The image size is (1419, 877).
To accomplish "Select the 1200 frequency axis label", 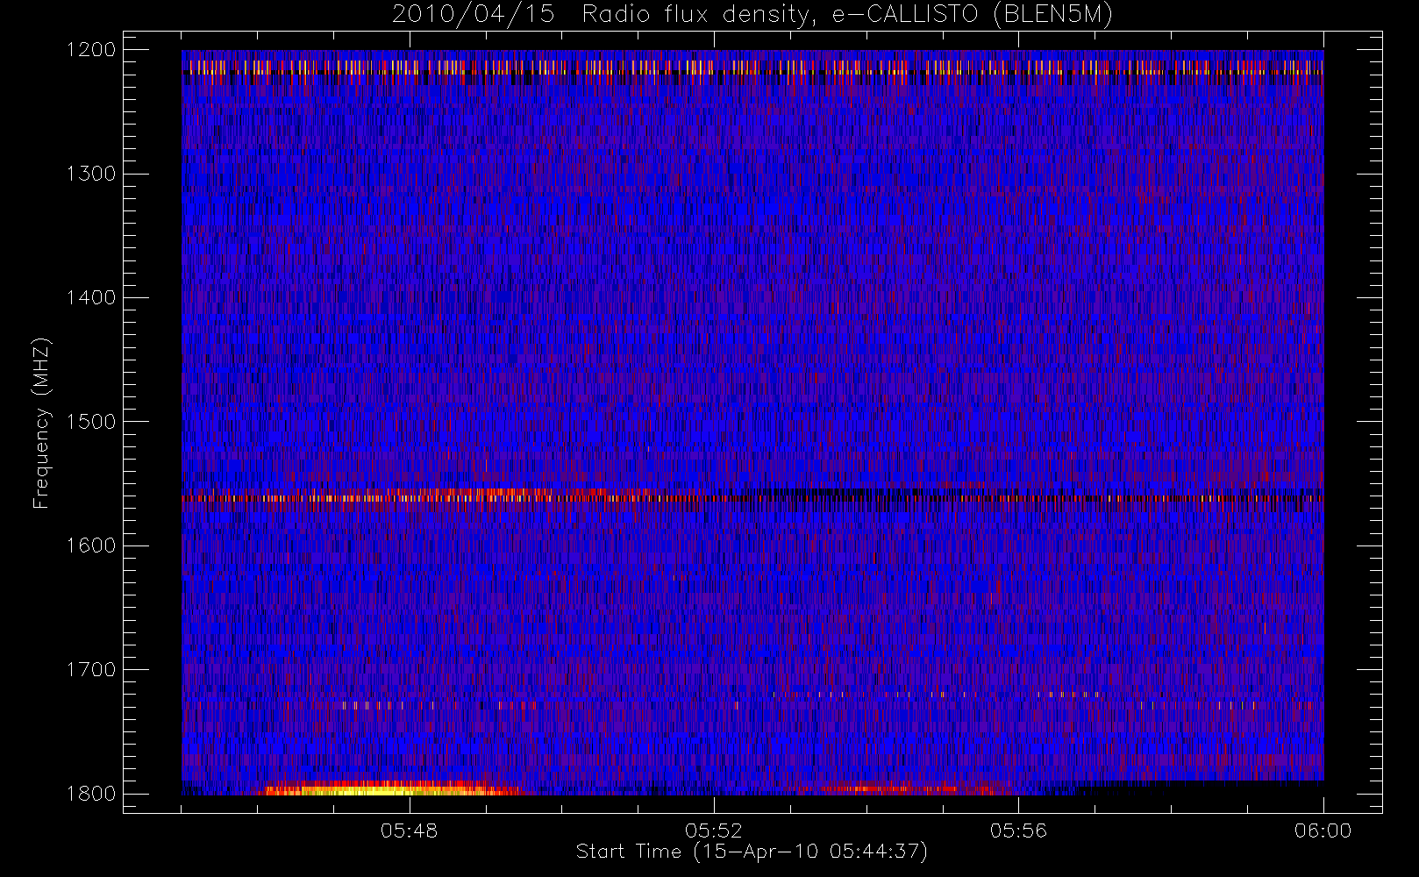I will [91, 50].
